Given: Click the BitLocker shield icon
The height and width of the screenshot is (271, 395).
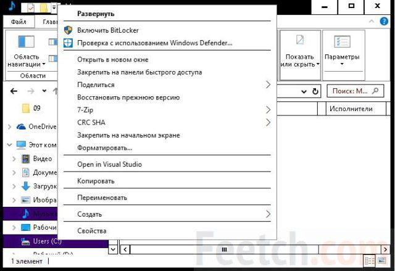Looking at the screenshot, I should click(68, 30).
